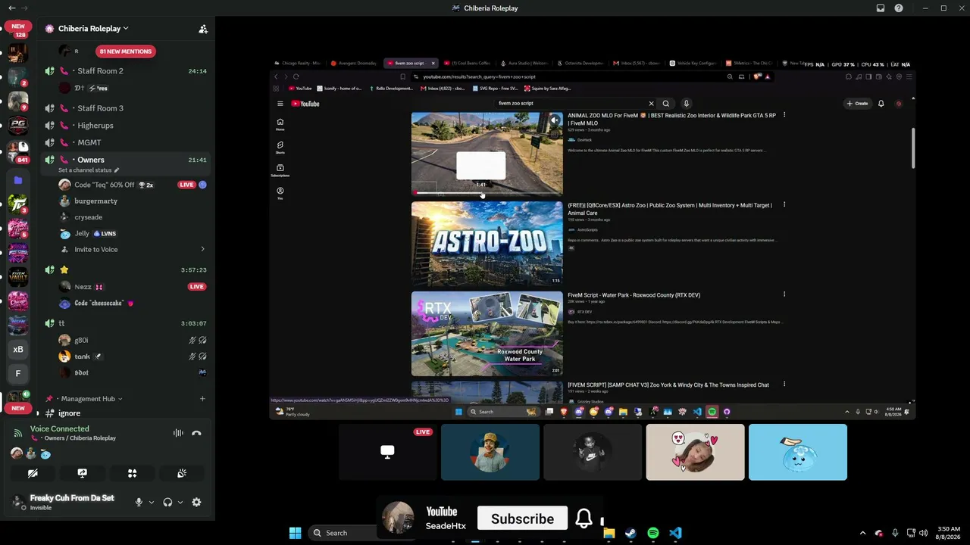
Task: Click Set a channel status
Action: [x=89, y=170]
